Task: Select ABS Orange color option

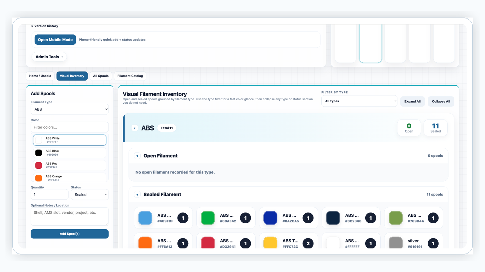Action: (x=70, y=177)
